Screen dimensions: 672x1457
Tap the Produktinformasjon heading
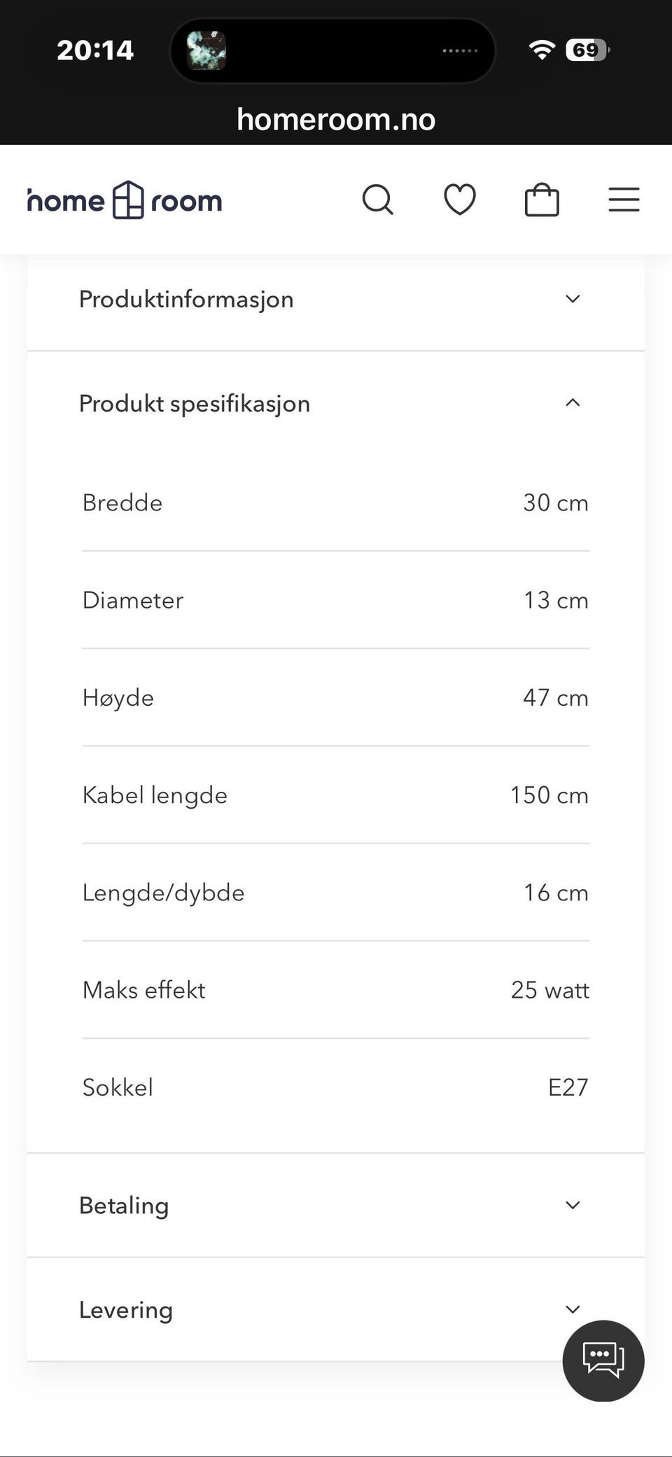[186, 299]
